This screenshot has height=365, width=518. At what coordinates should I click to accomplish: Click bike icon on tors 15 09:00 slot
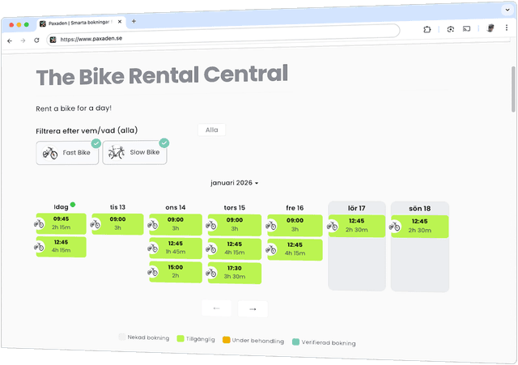pyautogui.click(x=211, y=226)
